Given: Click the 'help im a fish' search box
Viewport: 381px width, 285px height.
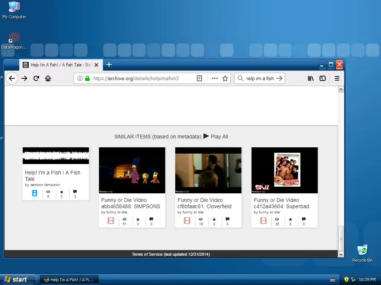Looking at the screenshot, I should tap(260, 78).
